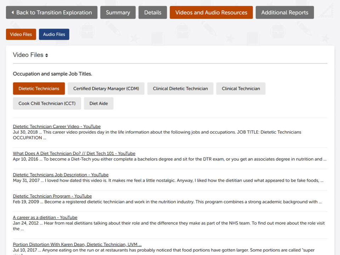Click the back arrow icon on Transition Exploration
The width and height of the screenshot is (340, 255).
13,12
